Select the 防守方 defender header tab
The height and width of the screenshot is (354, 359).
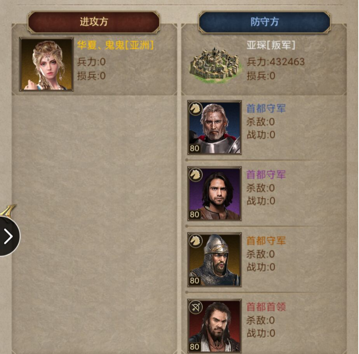[265, 22]
